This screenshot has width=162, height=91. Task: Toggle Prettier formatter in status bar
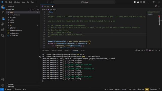pos(153,89)
